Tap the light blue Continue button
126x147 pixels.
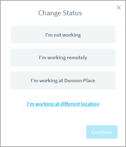point(102,132)
